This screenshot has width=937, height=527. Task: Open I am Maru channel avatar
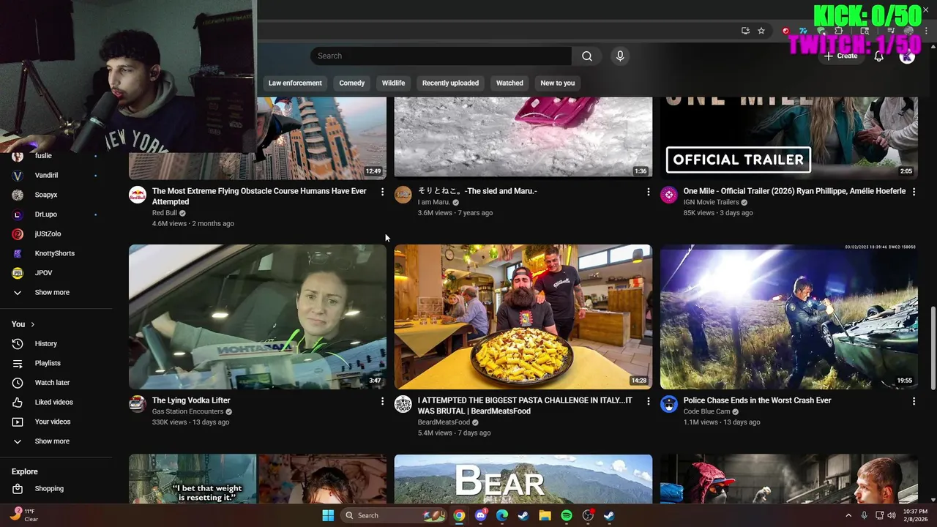403,195
